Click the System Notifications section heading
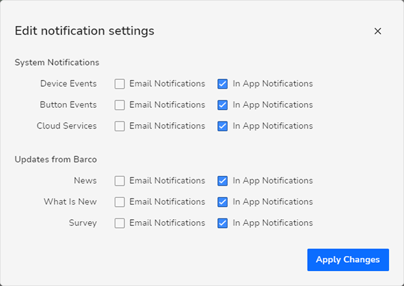Image resolution: width=404 pixels, height=286 pixels. 57,62
